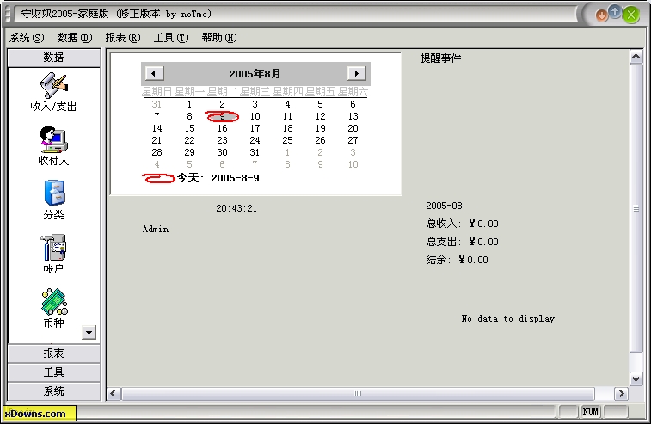Screen dimensions: 651x424
Task: Click the sidebar scroll-down arrow button
Action: click(89, 332)
